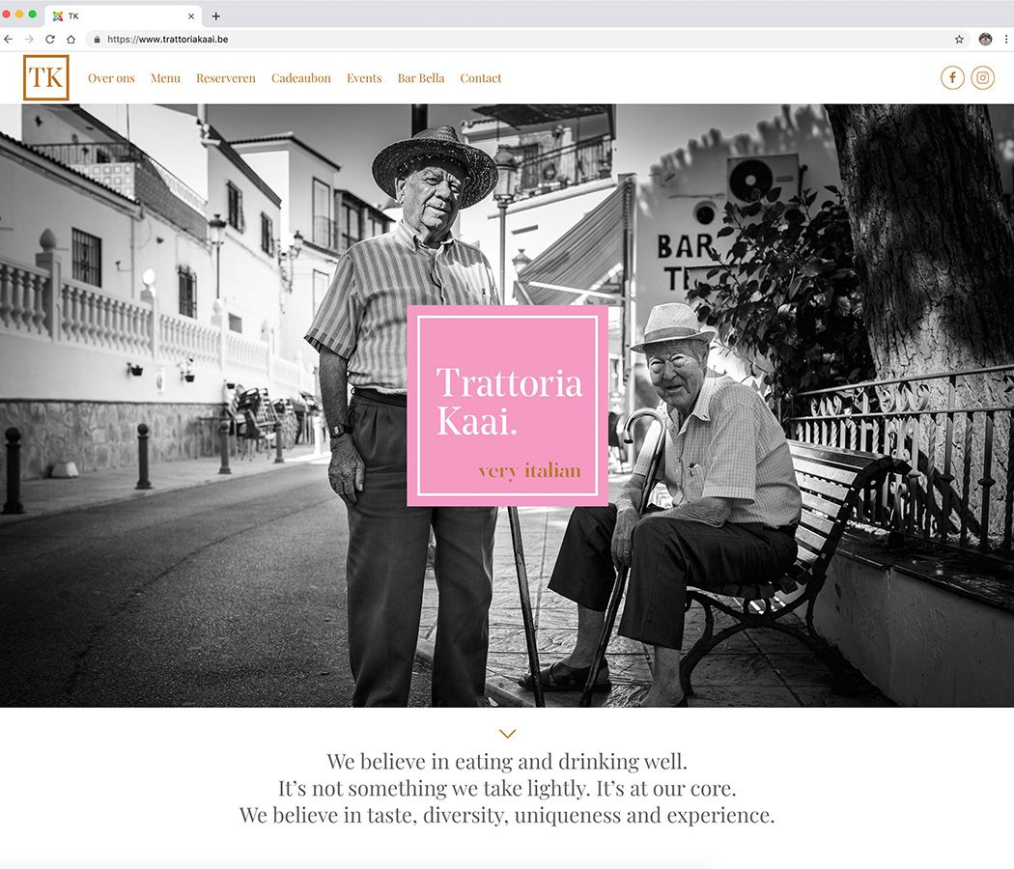Minimize window with yellow button
This screenshot has width=1014, height=869.
click(x=18, y=14)
